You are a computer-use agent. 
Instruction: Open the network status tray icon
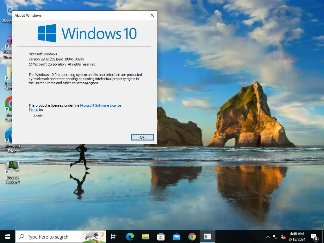tap(276, 237)
